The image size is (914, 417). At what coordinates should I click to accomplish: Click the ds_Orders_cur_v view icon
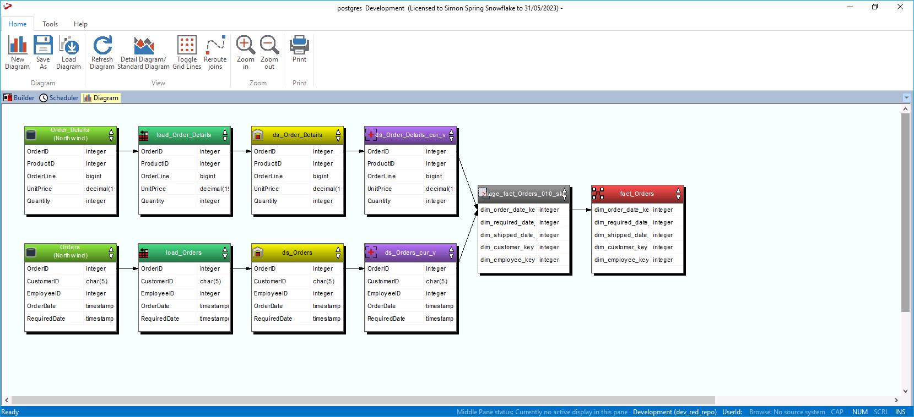(x=371, y=253)
